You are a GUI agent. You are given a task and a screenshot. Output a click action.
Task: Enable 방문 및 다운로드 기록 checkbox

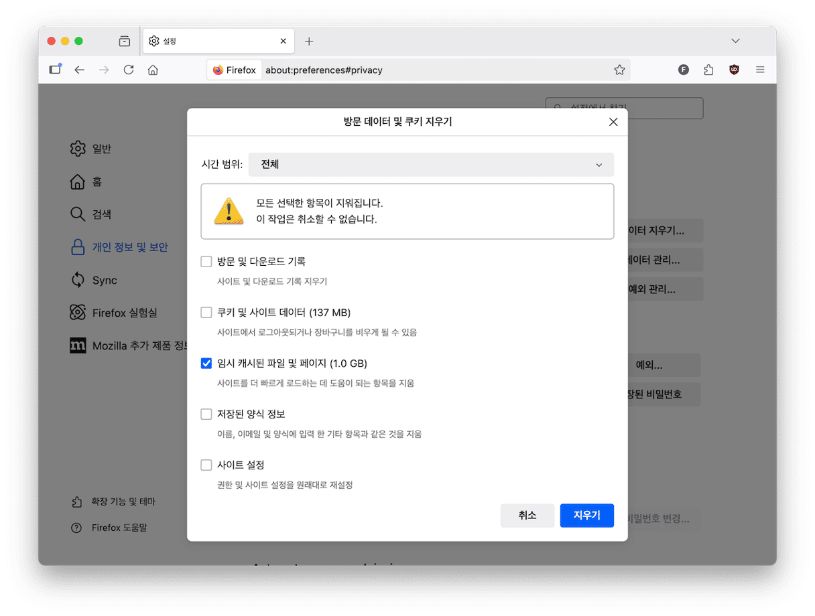206,261
